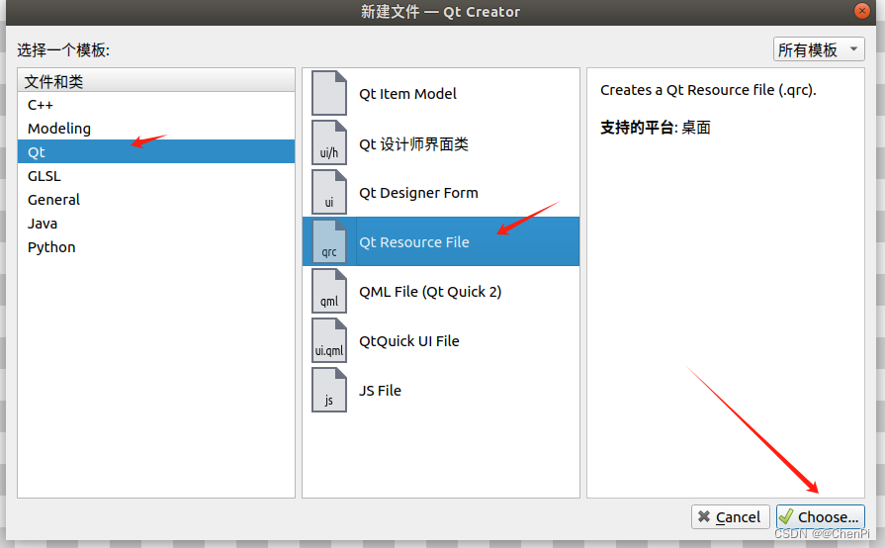Open the 所有模板 filter dropdown
Viewport: 885px width, 548px height.
(819, 49)
